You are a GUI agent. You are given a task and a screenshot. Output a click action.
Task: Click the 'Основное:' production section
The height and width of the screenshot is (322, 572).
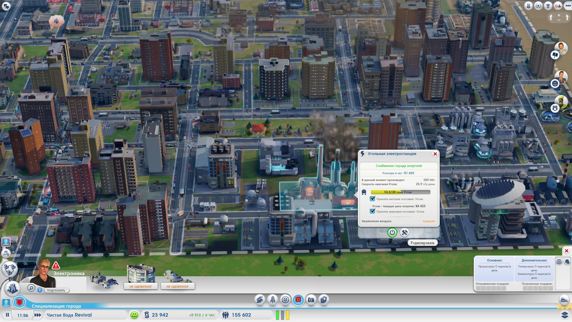point(495,268)
